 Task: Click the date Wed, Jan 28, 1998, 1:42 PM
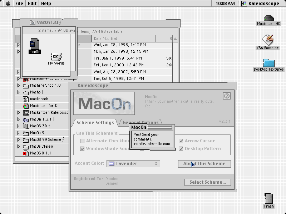pyautogui.click(x=120, y=45)
